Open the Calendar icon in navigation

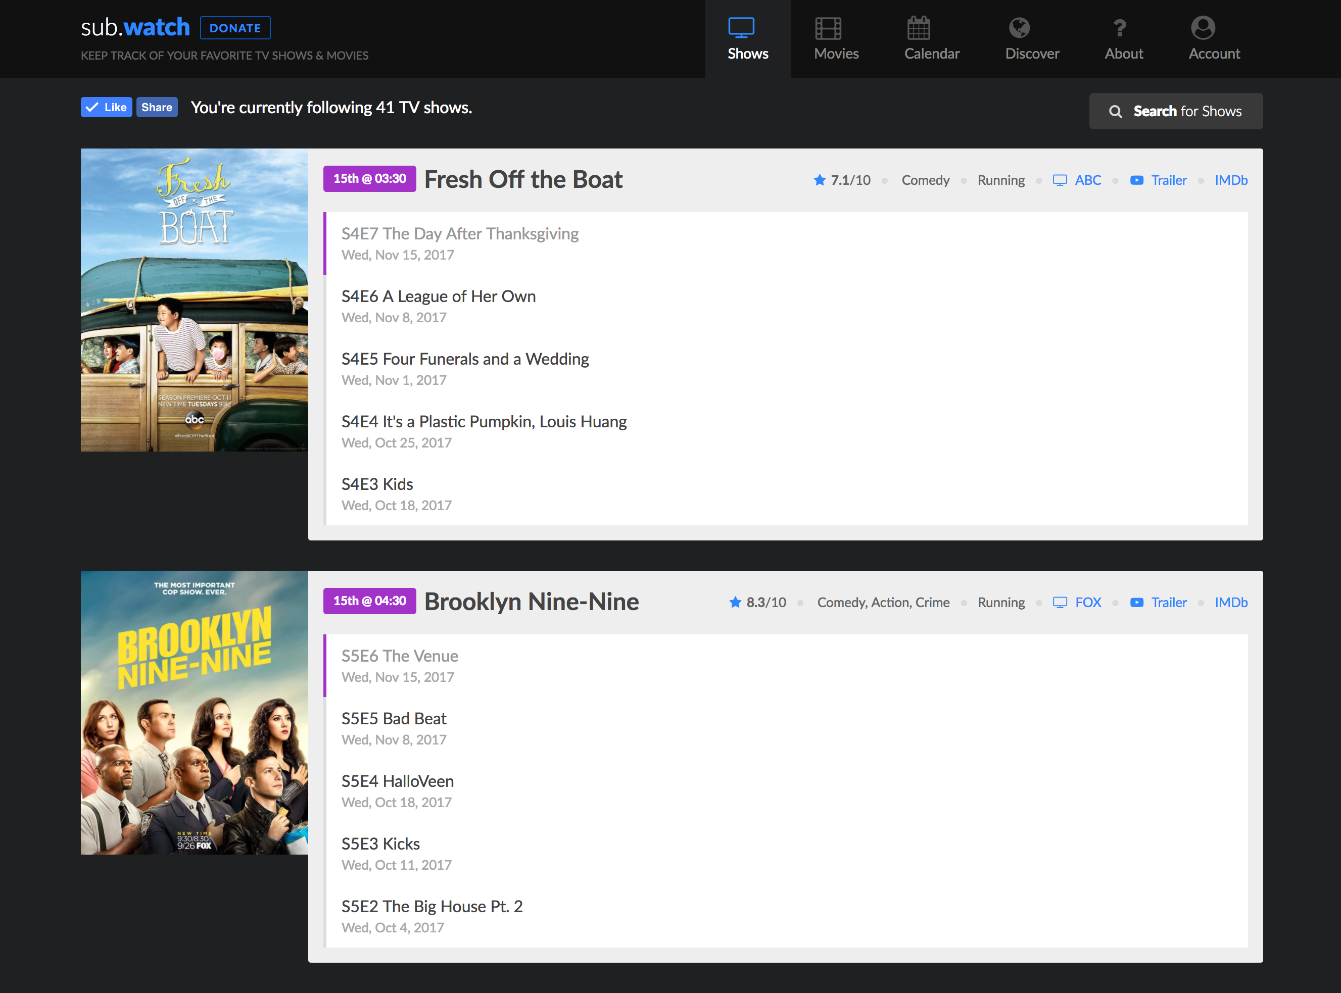(x=918, y=28)
